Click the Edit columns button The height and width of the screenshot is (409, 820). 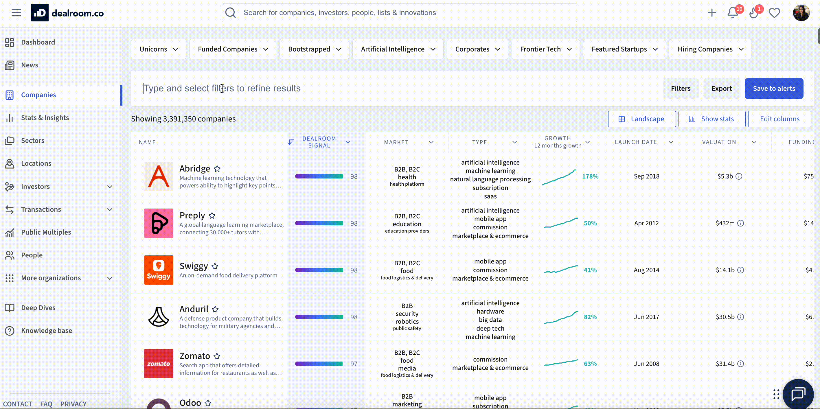click(x=779, y=119)
